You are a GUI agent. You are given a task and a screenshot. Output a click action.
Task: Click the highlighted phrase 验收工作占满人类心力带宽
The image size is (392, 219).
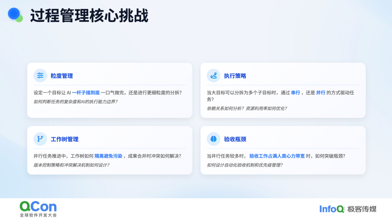pyautogui.click(x=277, y=156)
